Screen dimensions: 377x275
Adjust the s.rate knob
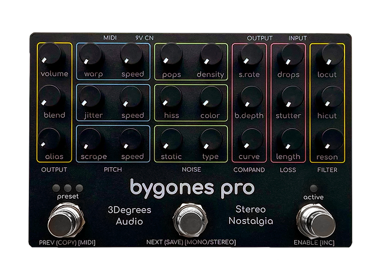(252, 54)
